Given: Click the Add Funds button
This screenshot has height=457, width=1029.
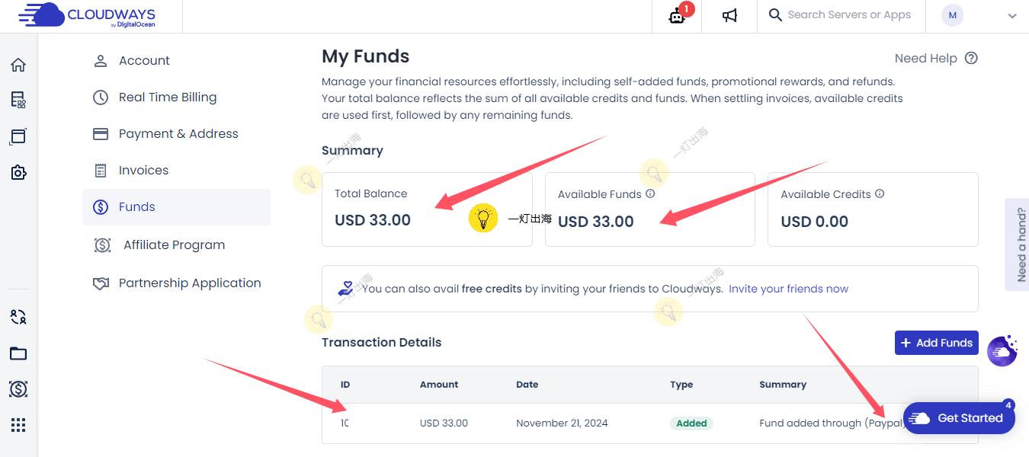Looking at the screenshot, I should [936, 343].
